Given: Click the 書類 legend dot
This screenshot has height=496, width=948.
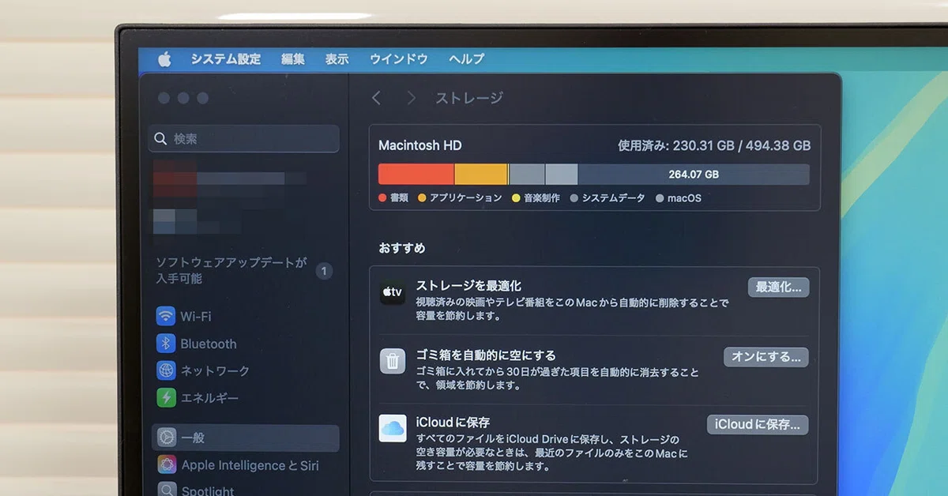Looking at the screenshot, I should (382, 198).
